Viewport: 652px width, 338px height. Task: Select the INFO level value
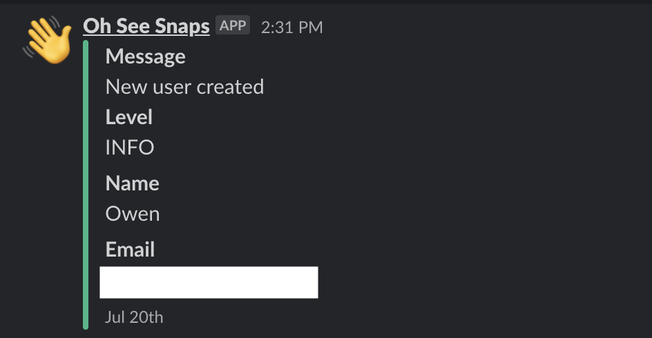pyautogui.click(x=129, y=148)
